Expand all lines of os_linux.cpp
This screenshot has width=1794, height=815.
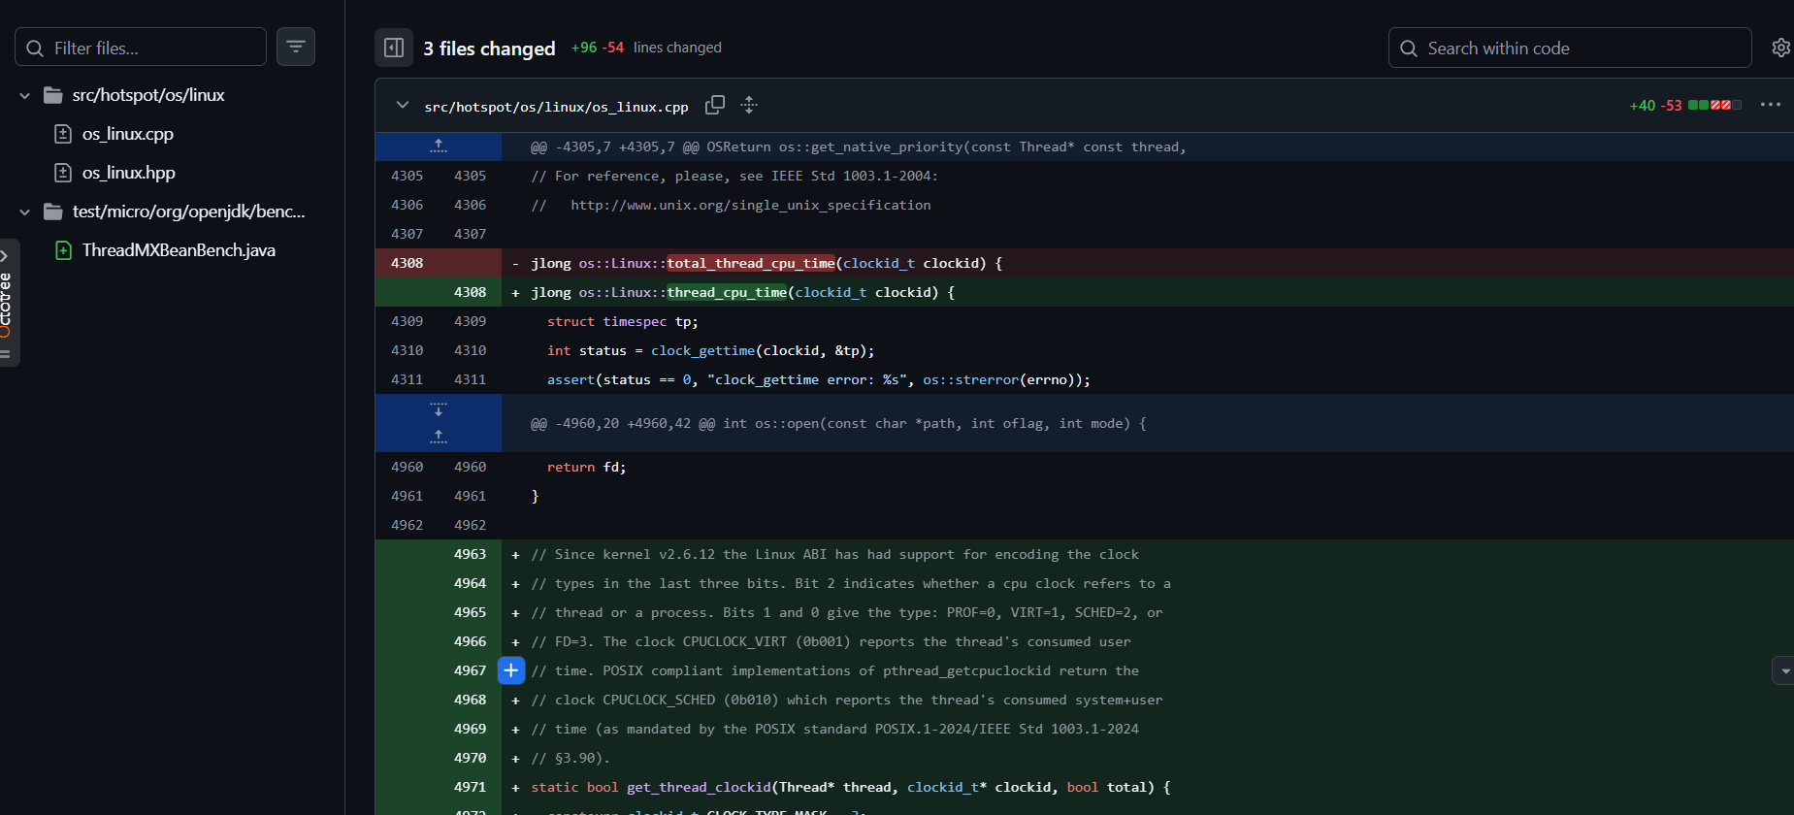coord(749,105)
